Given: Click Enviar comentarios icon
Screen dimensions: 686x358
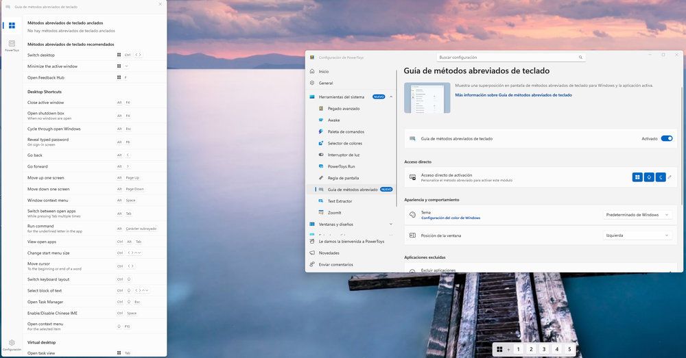Looking at the screenshot, I should [312, 264].
